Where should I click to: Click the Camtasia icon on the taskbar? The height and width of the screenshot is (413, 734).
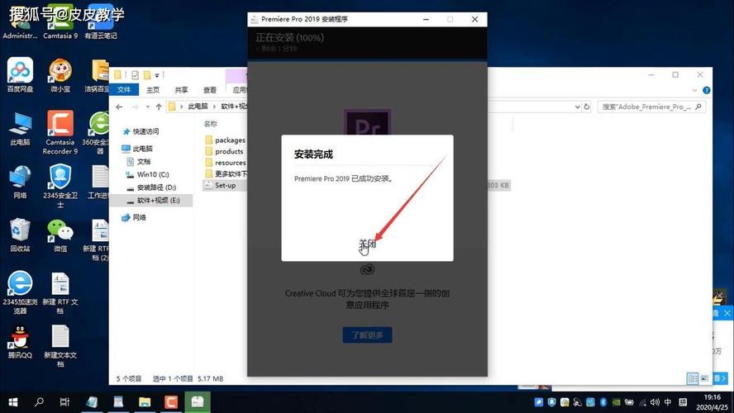(171, 401)
